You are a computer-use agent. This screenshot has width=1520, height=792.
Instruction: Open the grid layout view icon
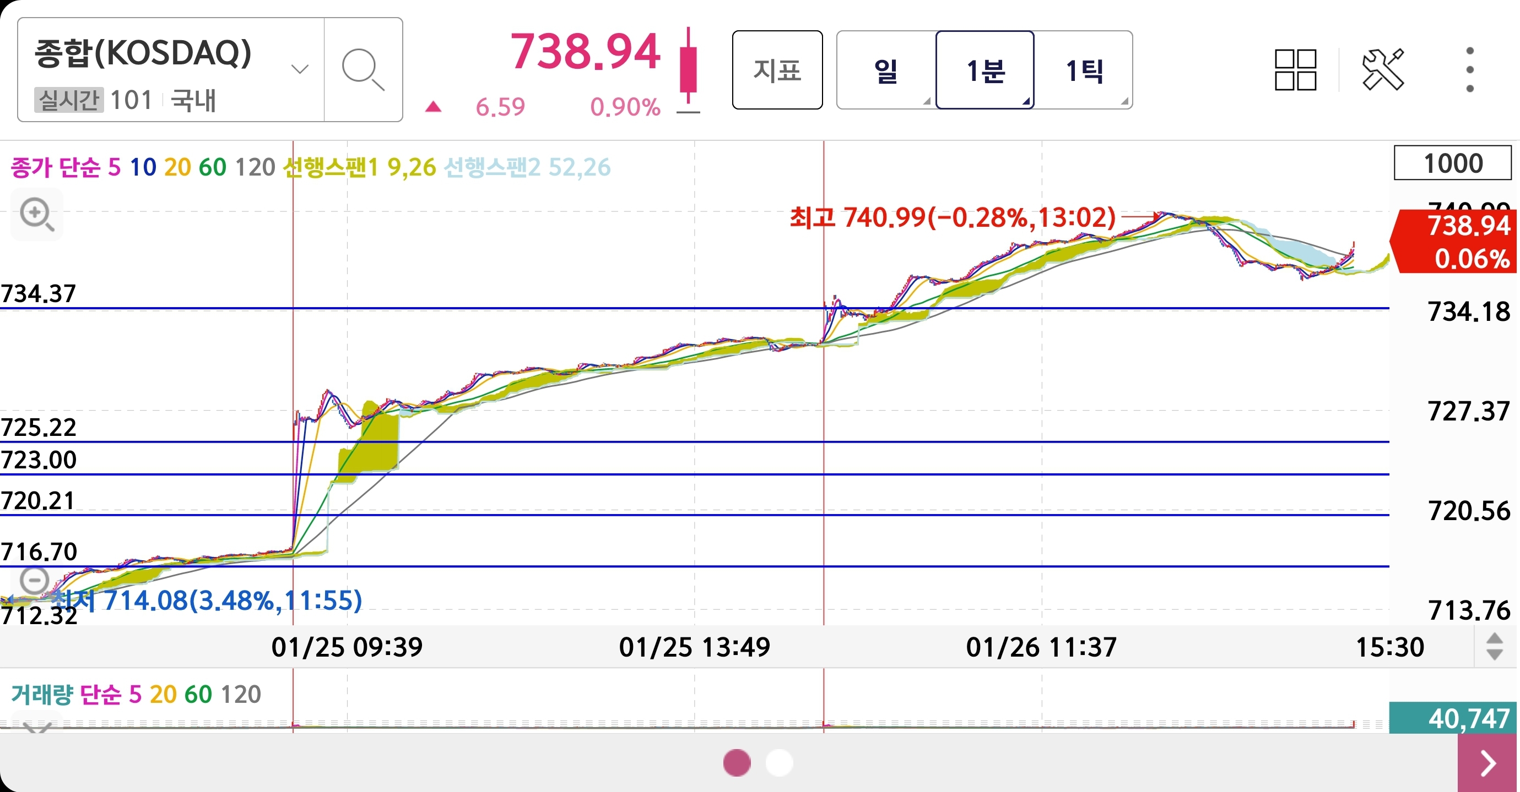1295,69
